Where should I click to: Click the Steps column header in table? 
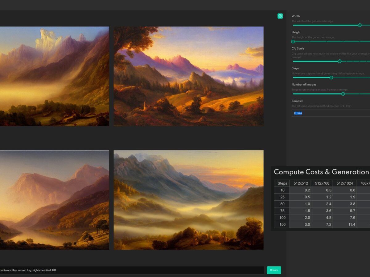coord(282,183)
